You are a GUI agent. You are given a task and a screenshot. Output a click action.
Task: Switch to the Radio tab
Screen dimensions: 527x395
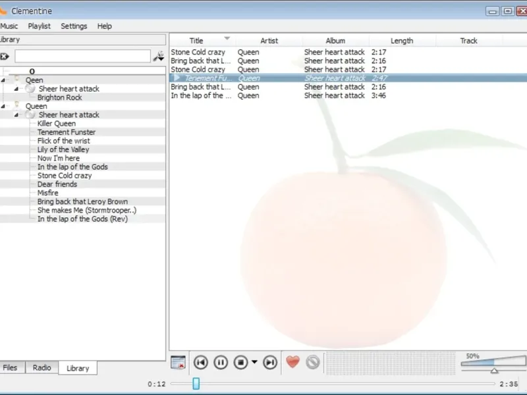pos(42,367)
